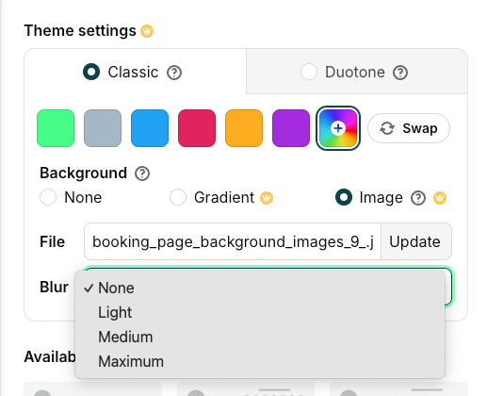
Task: Choose Gradient background option
Action: tap(178, 197)
